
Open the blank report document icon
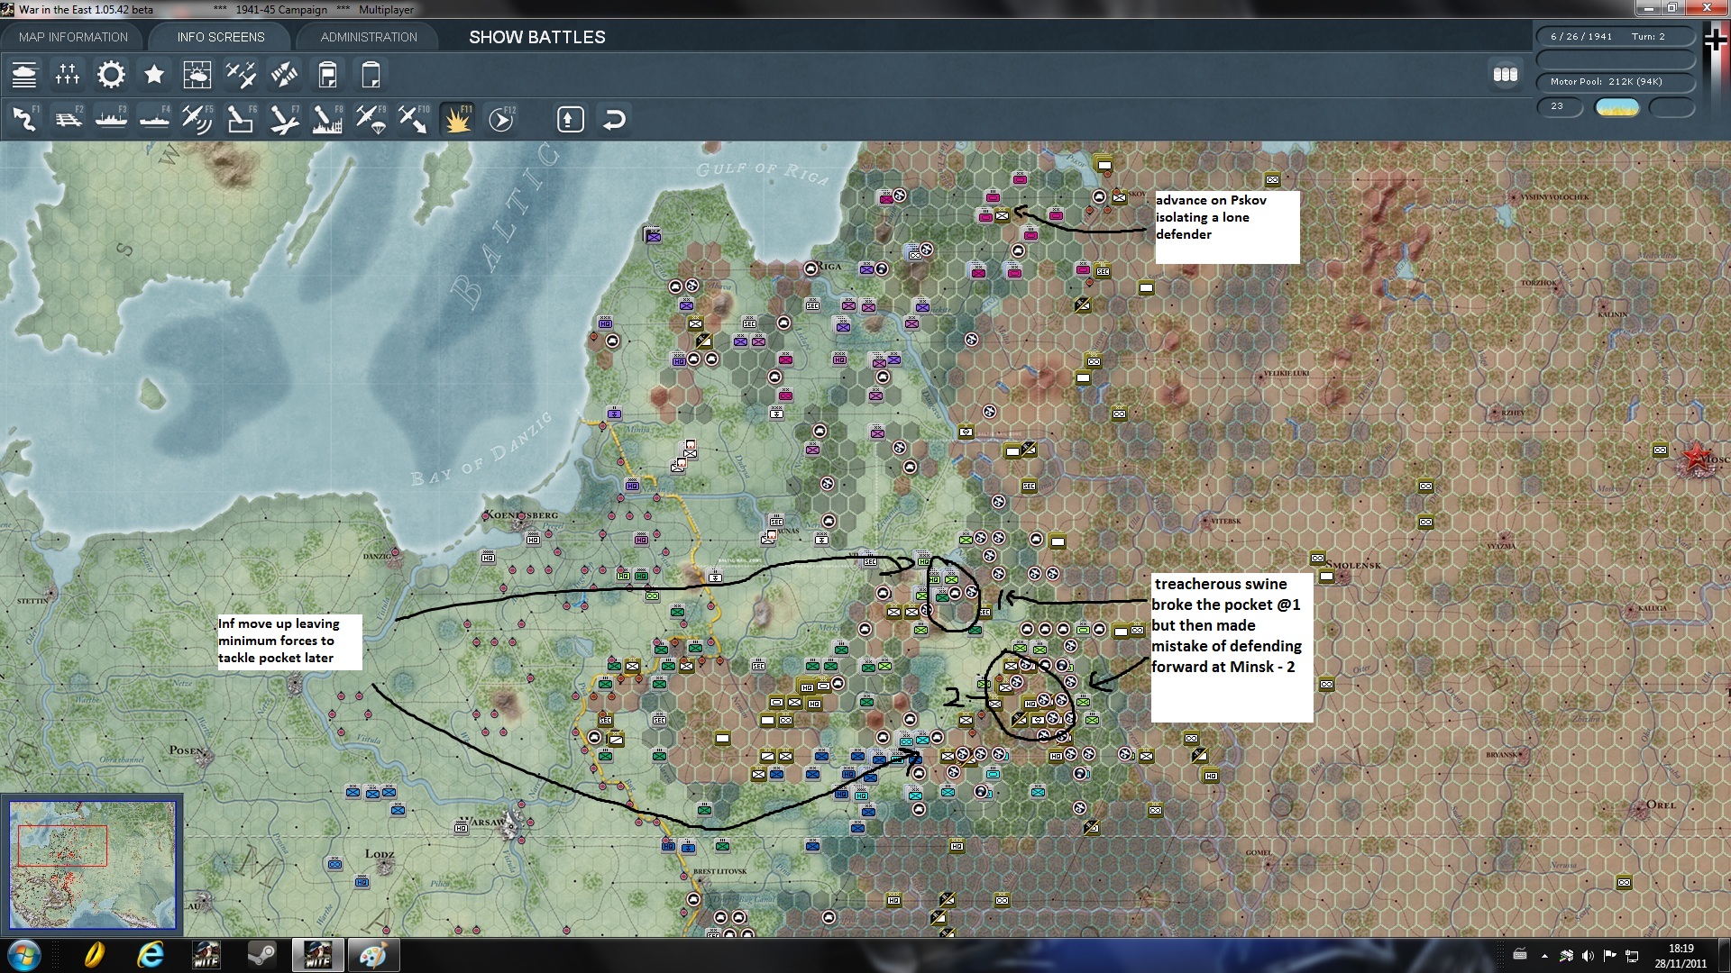pyautogui.click(x=371, y=75)
